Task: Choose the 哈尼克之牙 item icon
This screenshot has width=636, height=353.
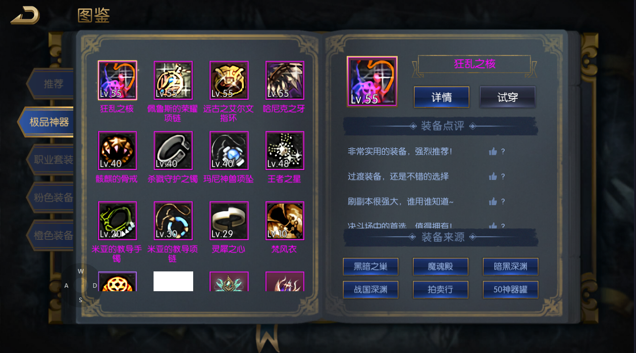Action: coord(285,81)
